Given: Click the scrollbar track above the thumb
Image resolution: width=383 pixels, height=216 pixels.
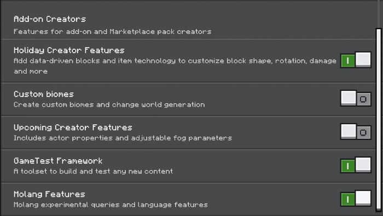Looking at the screenshot, I should [x=379, y=14].
